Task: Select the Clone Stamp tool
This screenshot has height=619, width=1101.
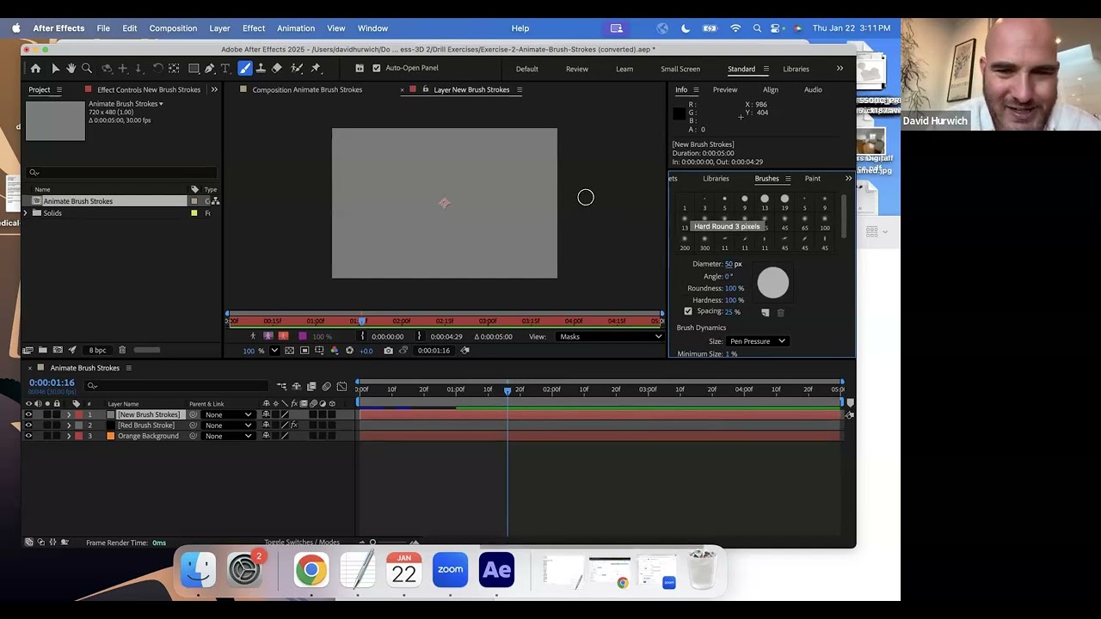Action: point(261,68)
